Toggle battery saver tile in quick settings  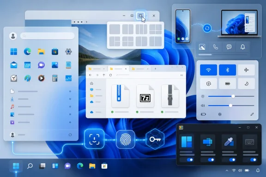click(x=227, y=83)
